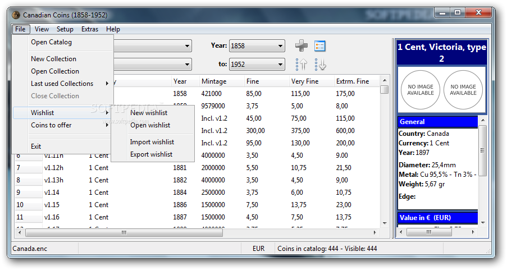The width and height of the screenshot is (507, 270).
Task: Click the details panel scroll right arrow
Action: 473,232
